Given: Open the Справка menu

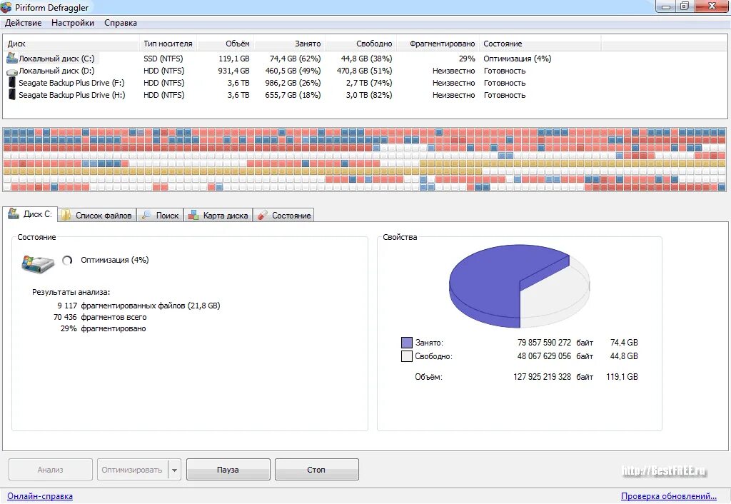Looking at the screenshot, I should (x=121, y=23).
